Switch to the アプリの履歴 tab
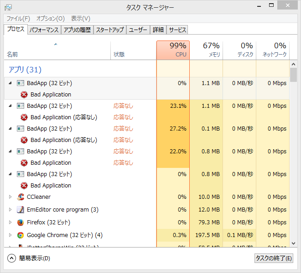The image size is (301, 273). click(x=77, y=30)
